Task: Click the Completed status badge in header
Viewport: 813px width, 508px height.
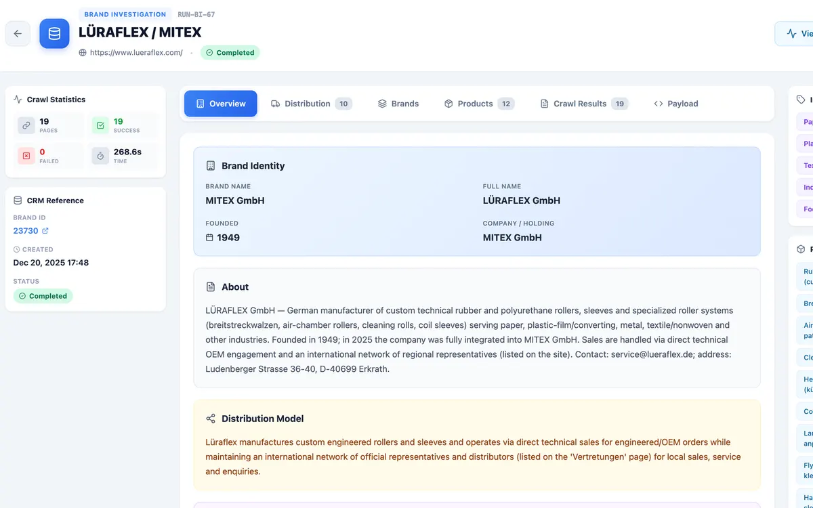Action: 230,53
